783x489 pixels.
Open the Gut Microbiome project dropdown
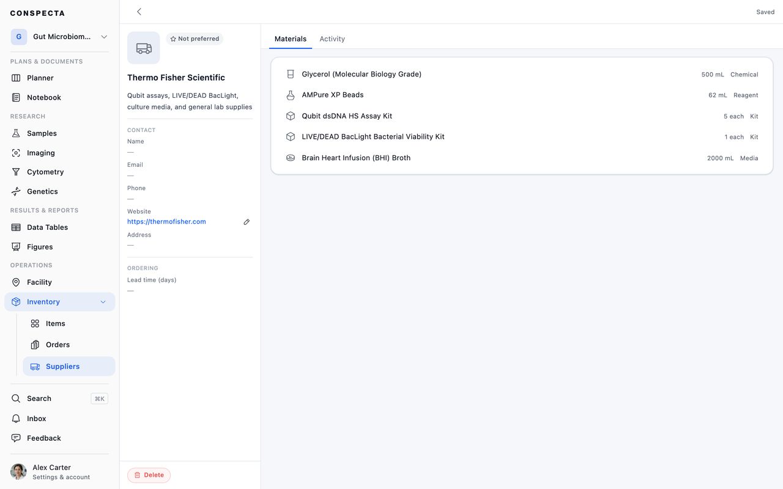[x=60, y=37]
